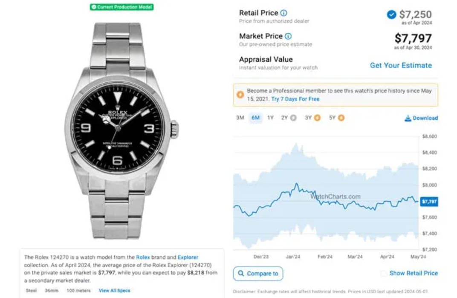Click the Download chart data icon
This screenshot has height=298, width=457.
point(408,118)
